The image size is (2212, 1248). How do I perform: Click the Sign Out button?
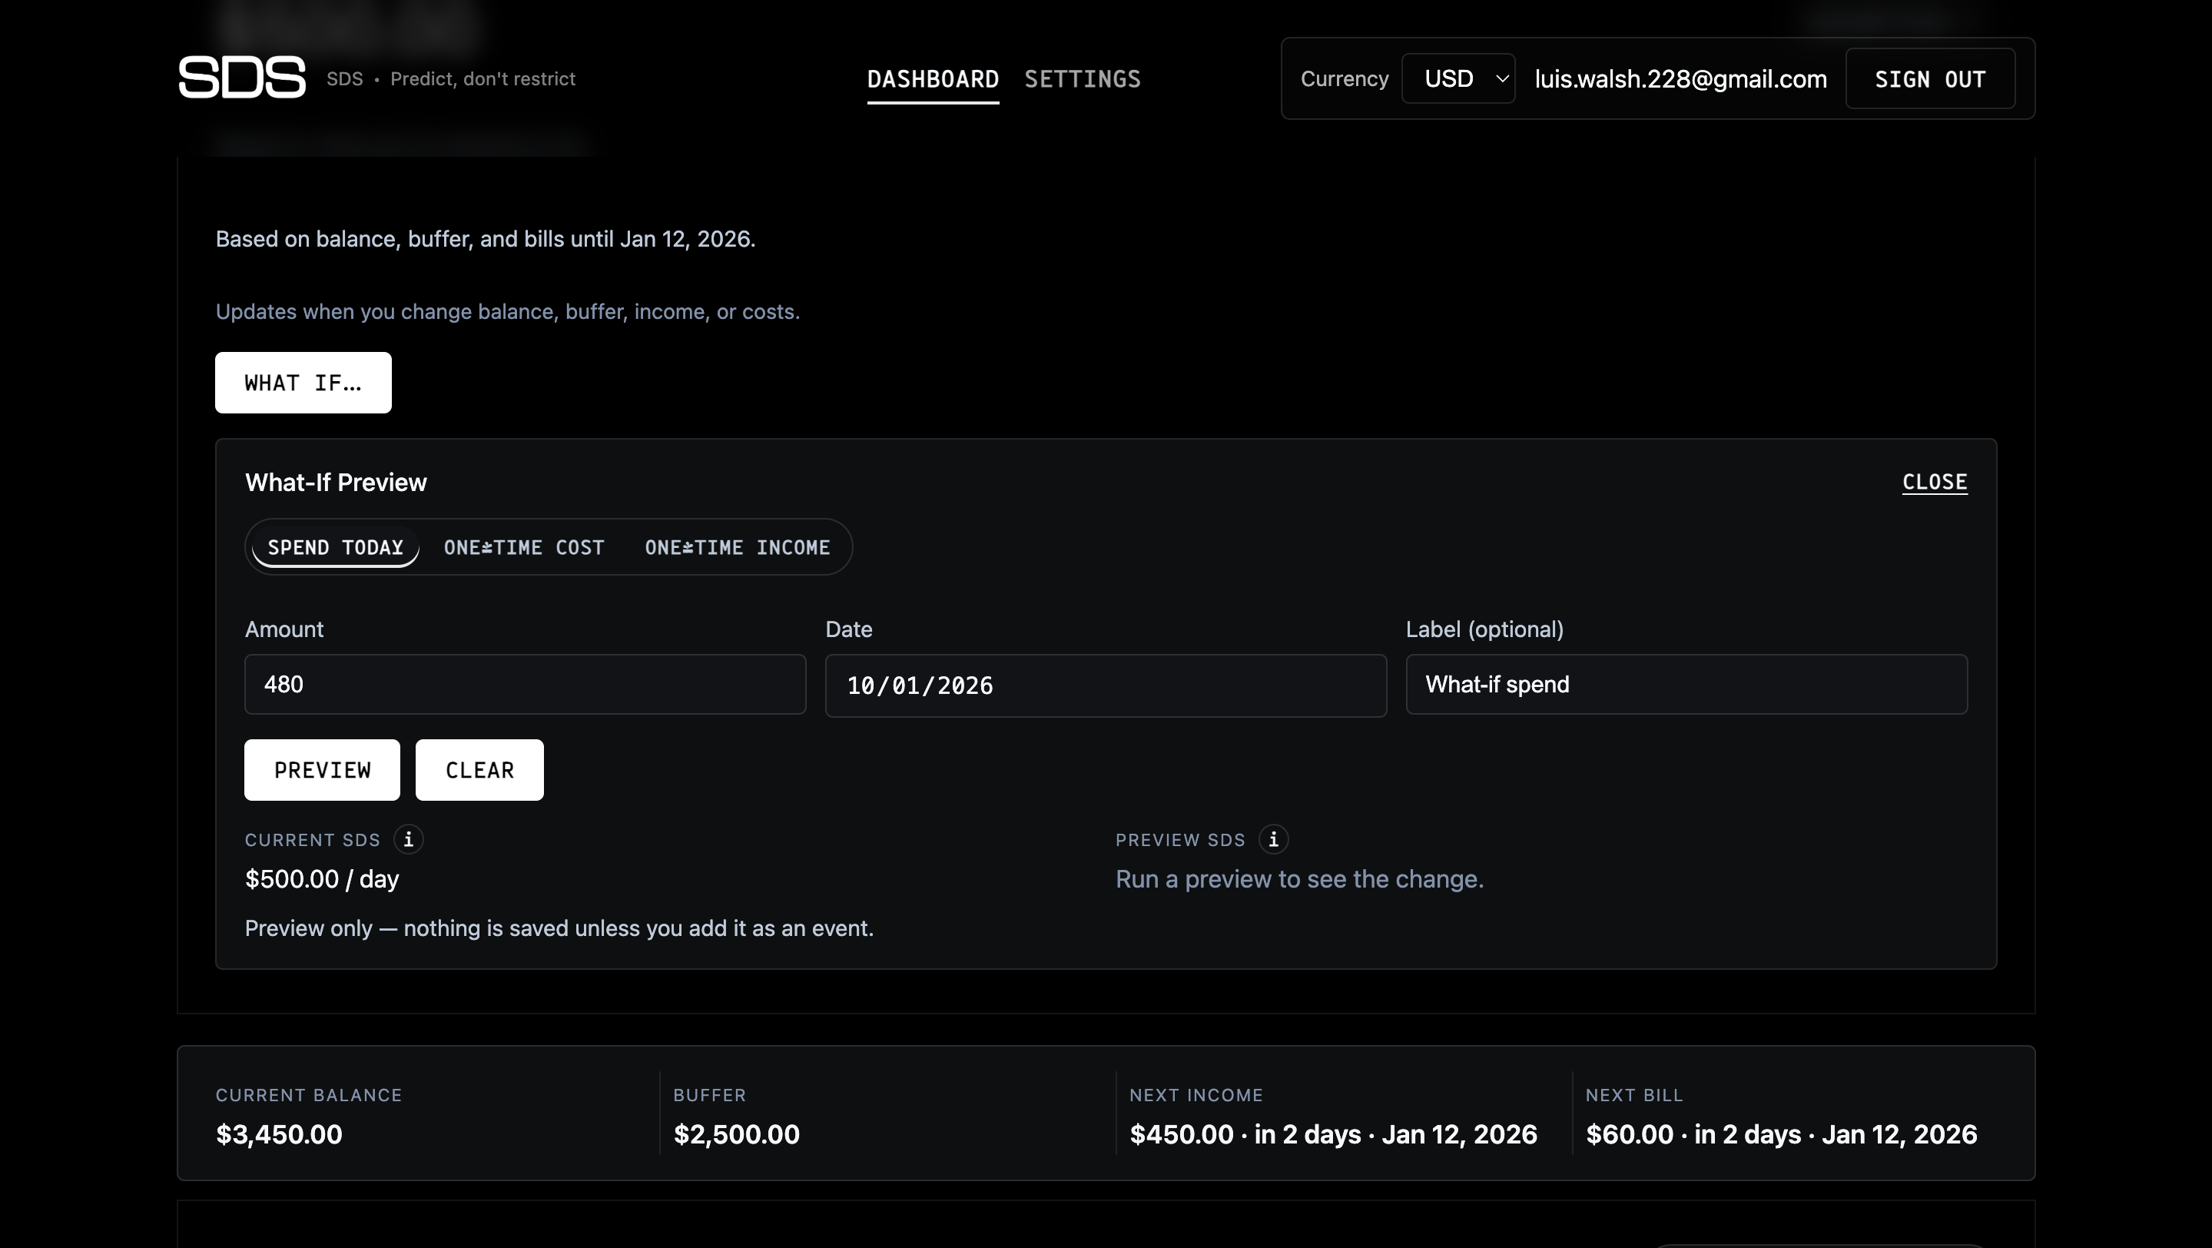click(1929, 79)
